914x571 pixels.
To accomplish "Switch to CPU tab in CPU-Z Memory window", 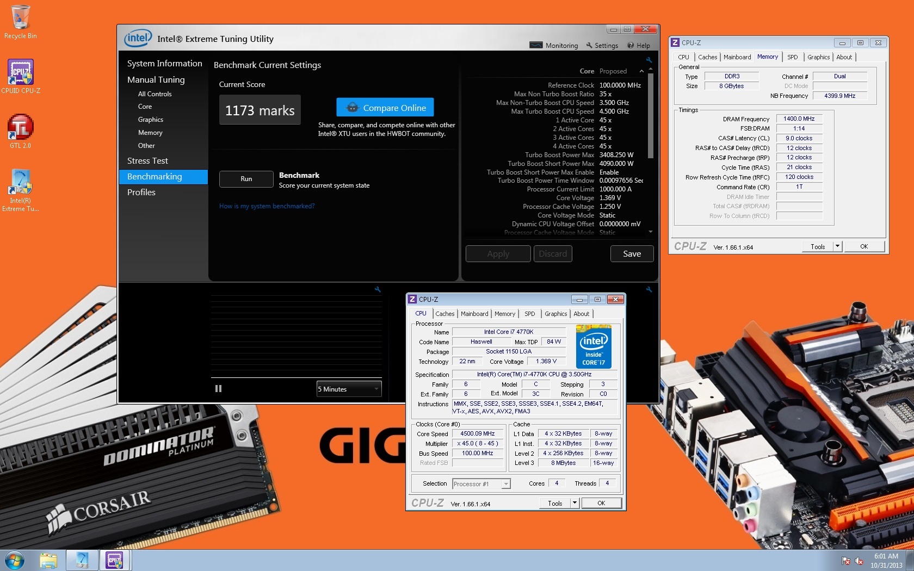I will [683, 57].
